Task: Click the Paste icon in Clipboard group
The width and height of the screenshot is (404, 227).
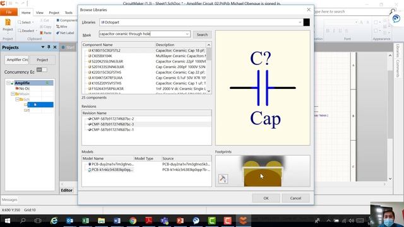Action: 45,33
